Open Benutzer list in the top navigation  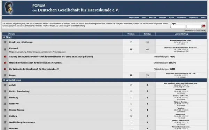(152, 18)
